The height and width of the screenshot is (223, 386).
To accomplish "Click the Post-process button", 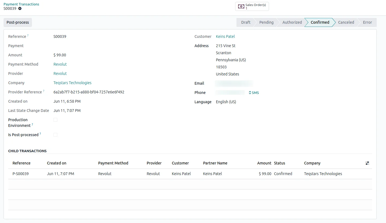I will [x=18, y=22].
